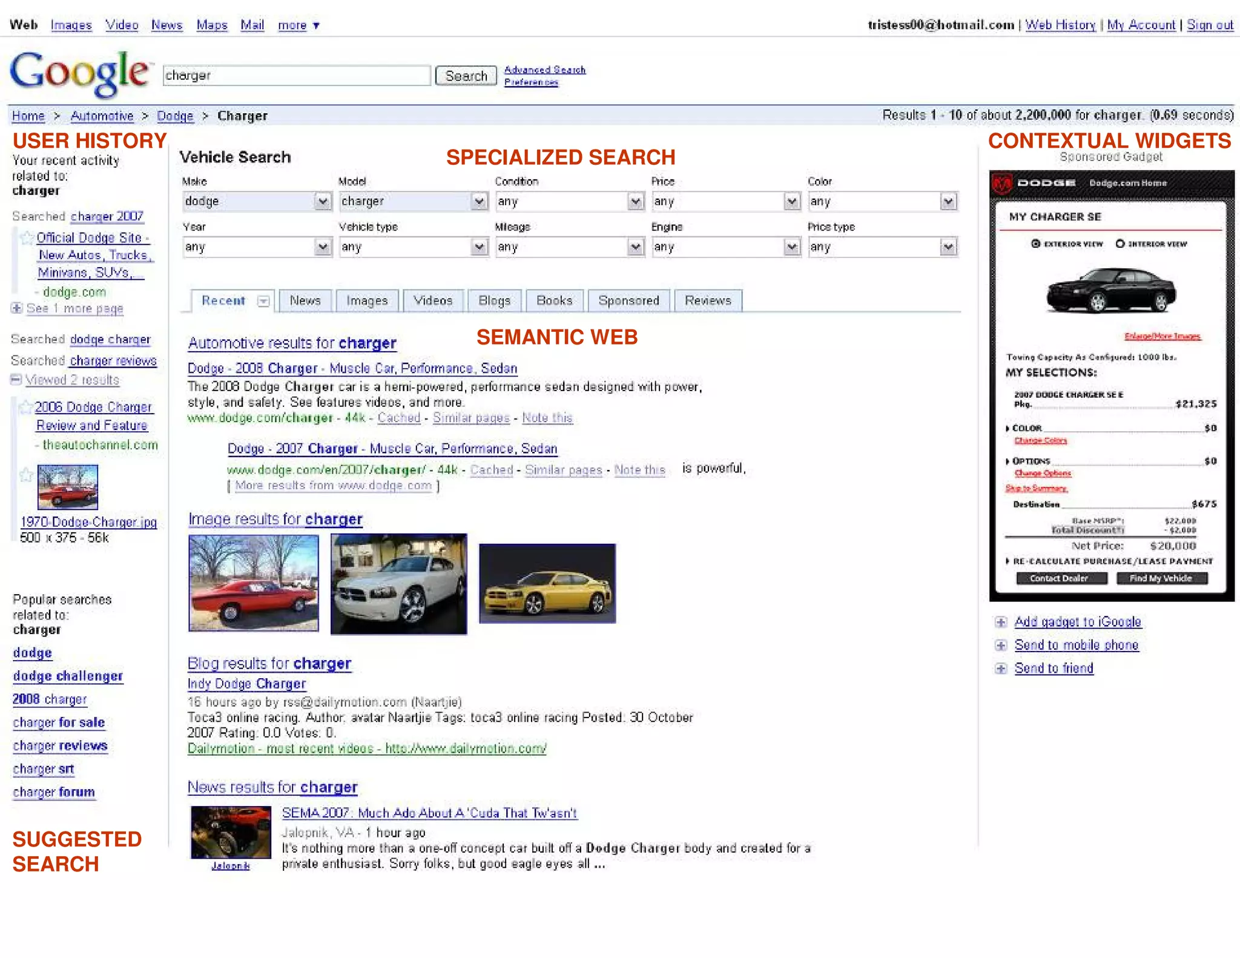Open the Indy Dodge Charger blog result
This screenshot has height=958, width=1240.
click(246, 684)
